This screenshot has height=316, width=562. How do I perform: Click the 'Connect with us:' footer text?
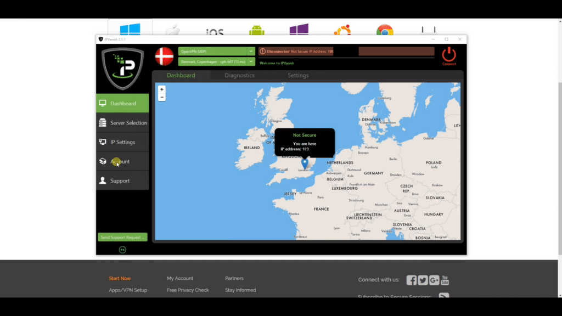[x=379, y=280]
